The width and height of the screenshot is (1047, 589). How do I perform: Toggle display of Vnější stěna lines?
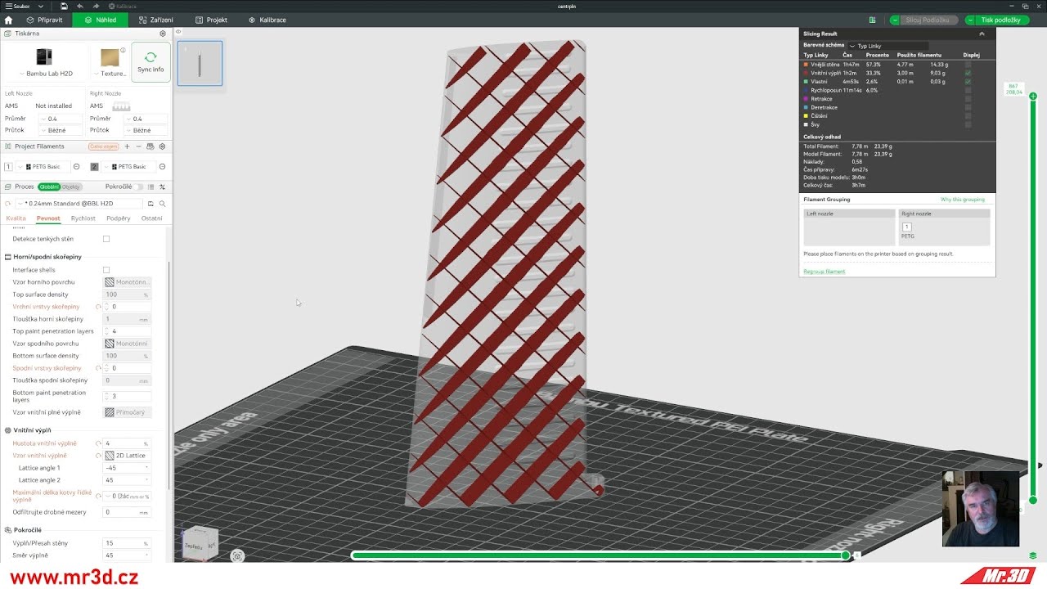coord(968,65)
